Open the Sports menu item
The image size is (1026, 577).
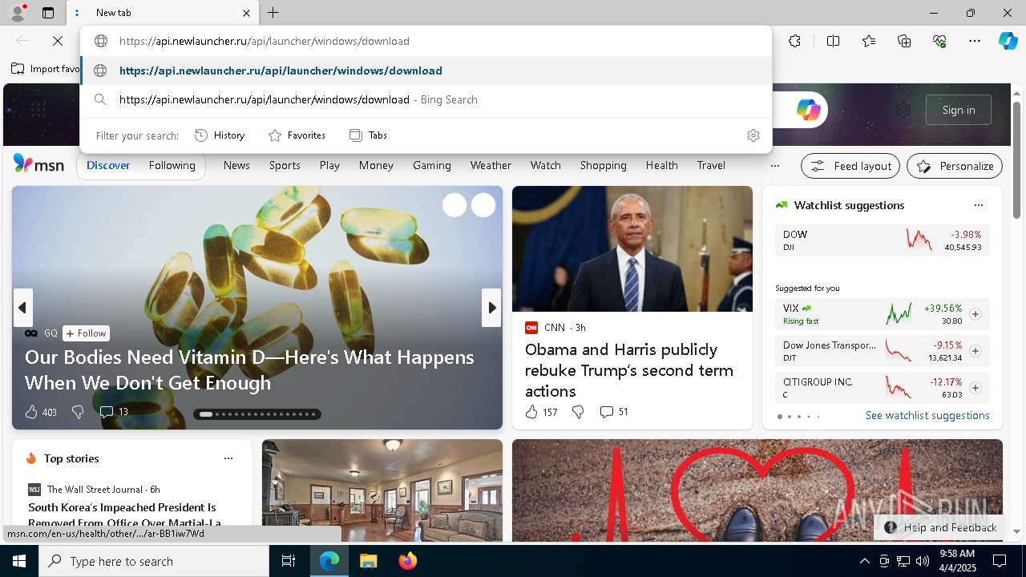click(285, 165)
